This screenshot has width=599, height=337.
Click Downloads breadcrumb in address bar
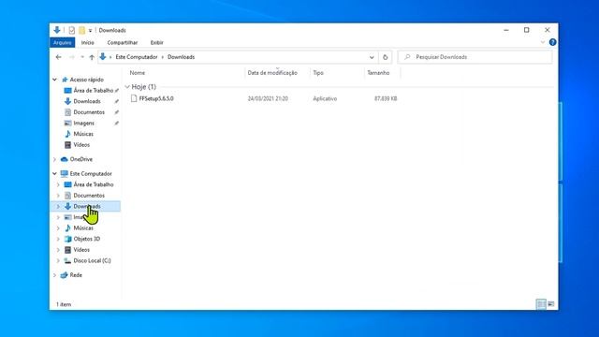pos(181,57)
